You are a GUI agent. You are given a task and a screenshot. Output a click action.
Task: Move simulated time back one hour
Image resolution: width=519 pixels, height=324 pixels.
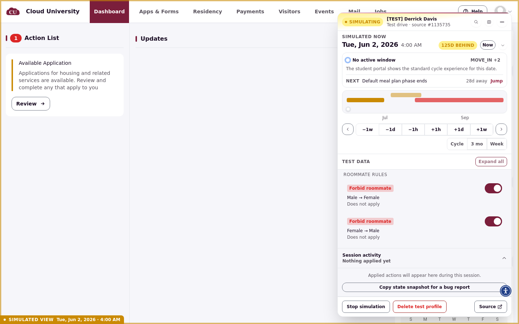click(x=413, y=130)
